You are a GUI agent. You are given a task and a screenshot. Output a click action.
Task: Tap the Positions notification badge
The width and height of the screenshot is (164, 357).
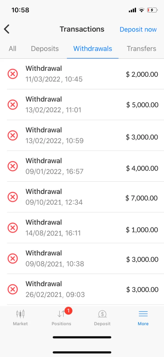tap(69, 311)
